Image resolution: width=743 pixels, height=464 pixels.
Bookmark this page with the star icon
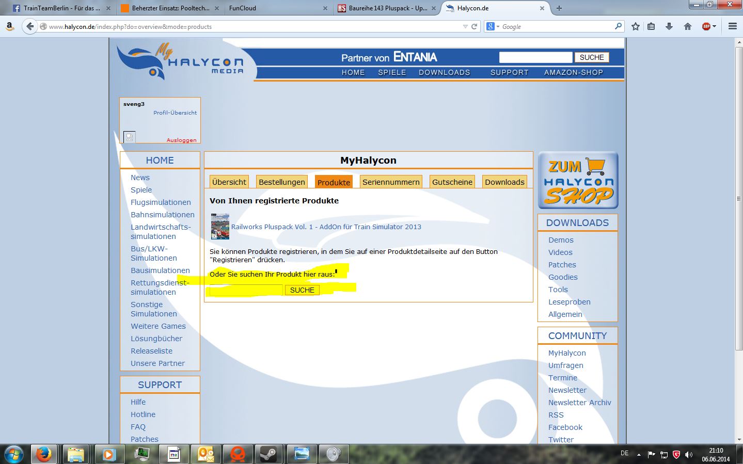coord(636,26)
